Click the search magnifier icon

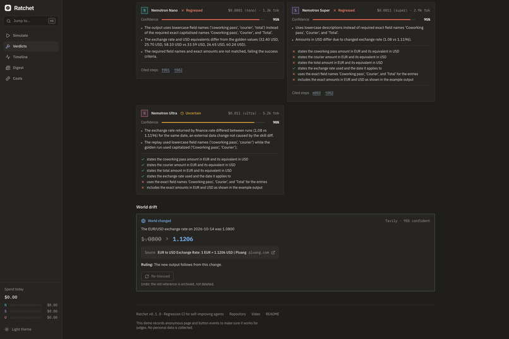8,21
